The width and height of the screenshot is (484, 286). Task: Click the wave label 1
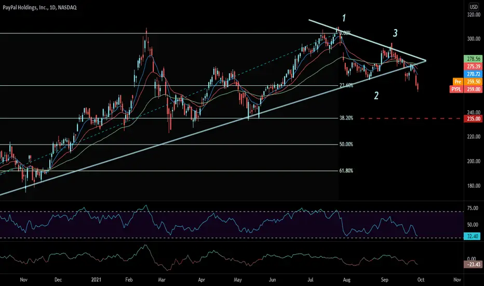(344, 18)
